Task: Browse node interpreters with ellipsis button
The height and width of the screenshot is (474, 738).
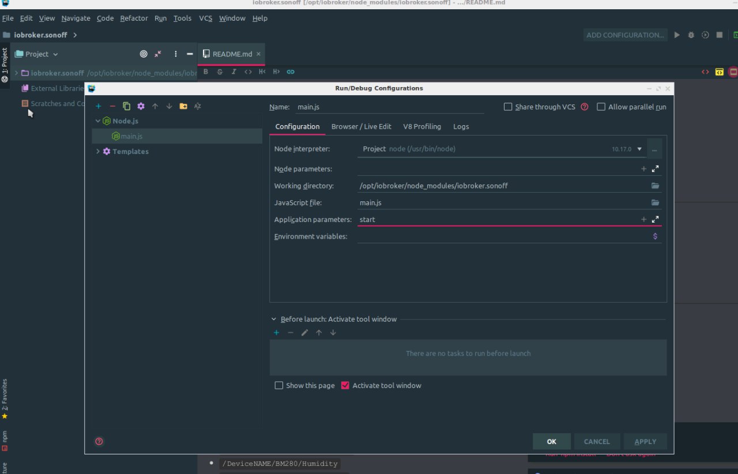Action: 654,149
